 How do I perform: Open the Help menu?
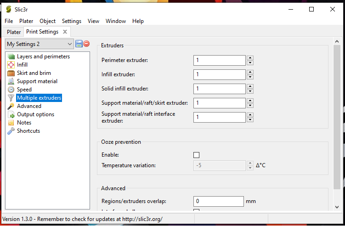(x=138, y=21)
